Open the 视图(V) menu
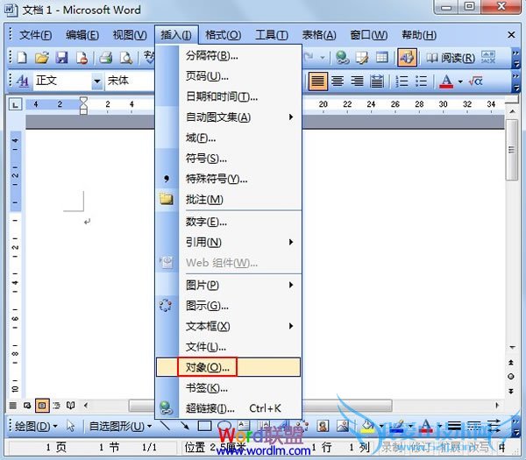The height and width of the screenshot is (460, 526). tap(130, 35)
